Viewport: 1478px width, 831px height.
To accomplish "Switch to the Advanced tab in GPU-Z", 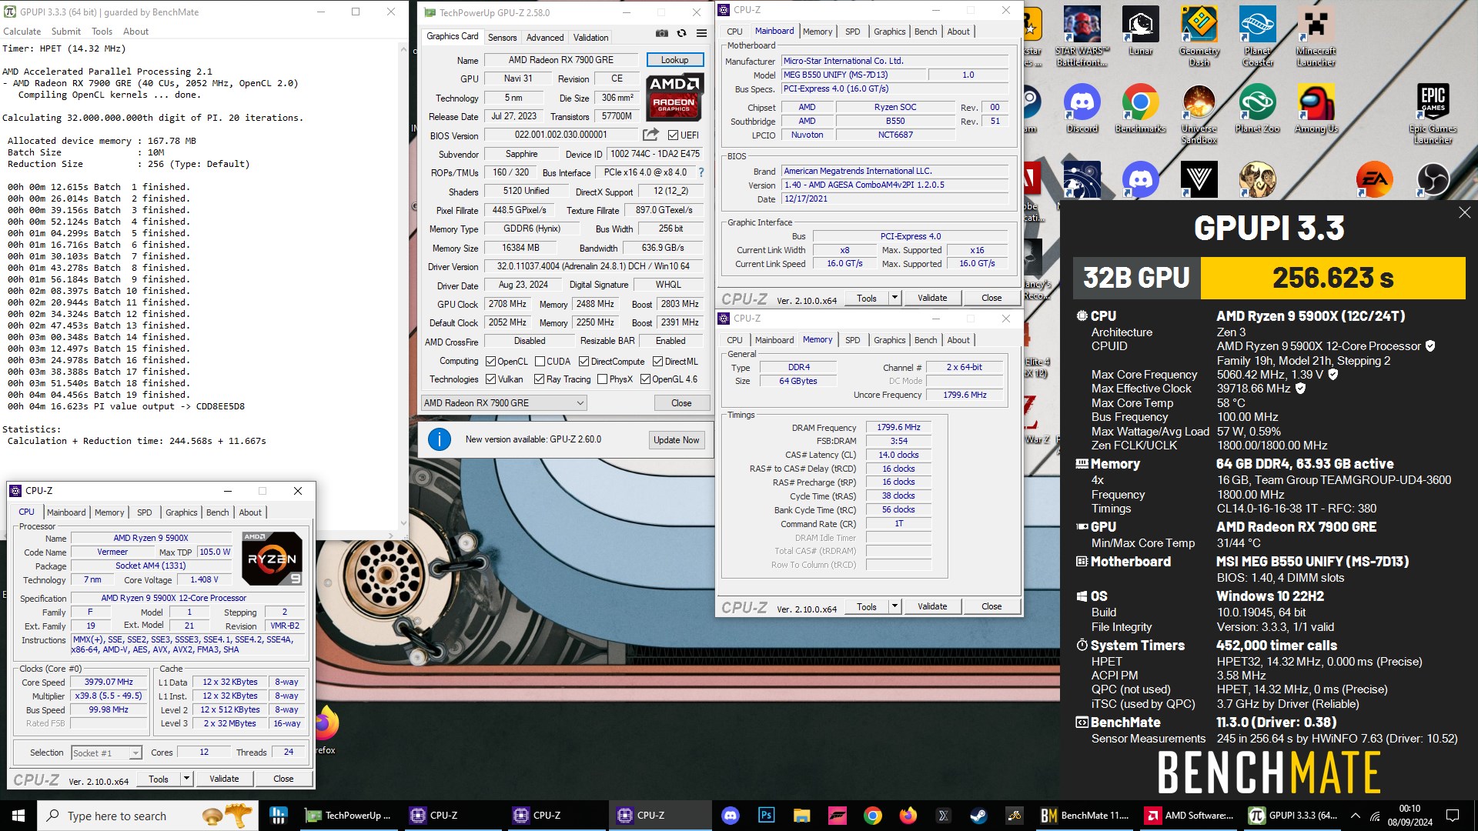I will tap(545, 37).
